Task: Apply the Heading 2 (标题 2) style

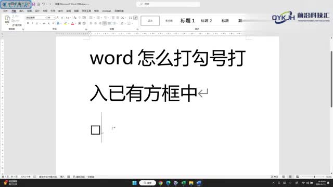Action: tap(206, 21)
